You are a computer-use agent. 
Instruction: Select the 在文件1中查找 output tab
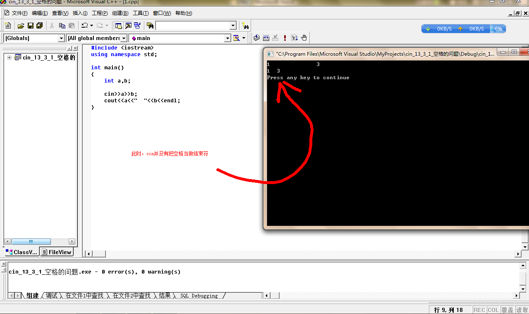[84, 296]
